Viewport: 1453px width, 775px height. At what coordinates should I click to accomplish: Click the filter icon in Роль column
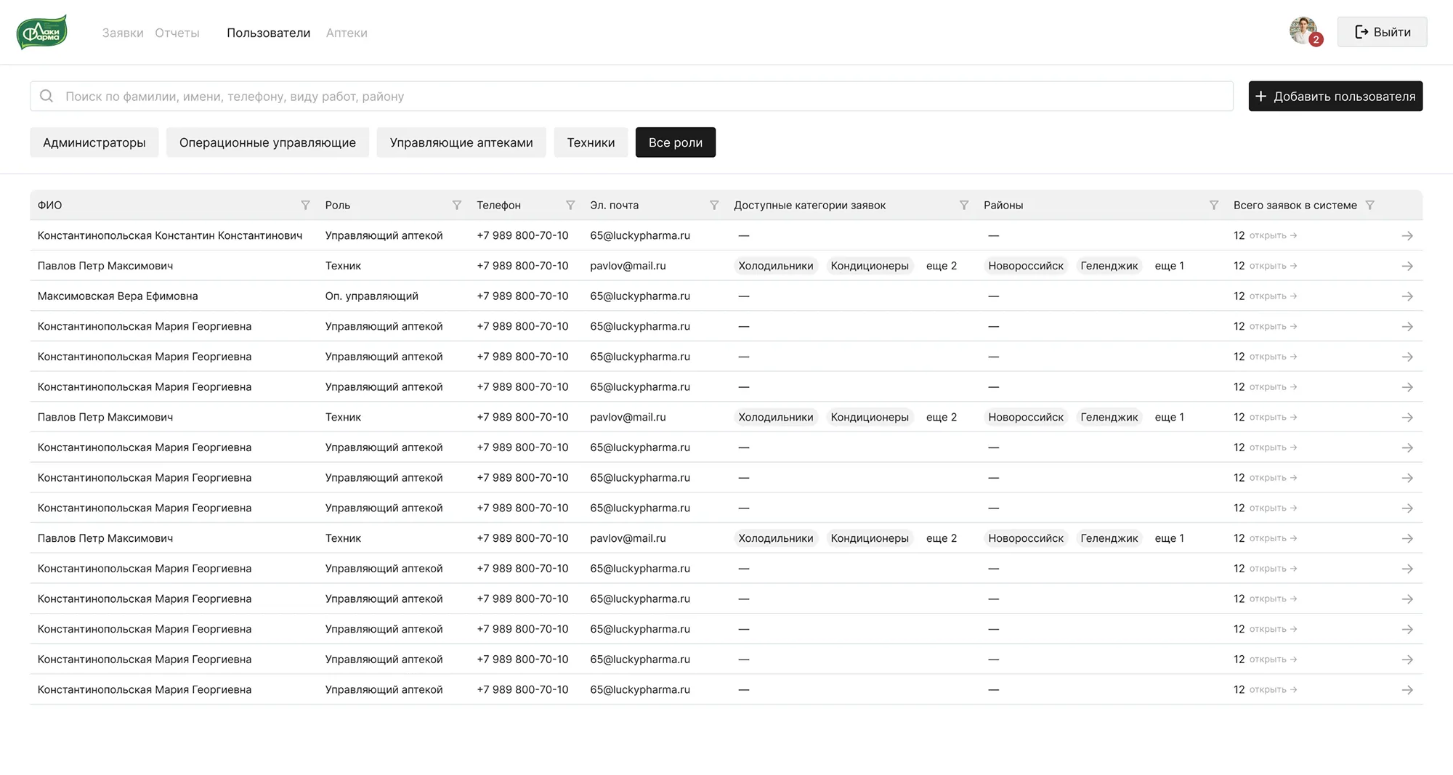456,206
